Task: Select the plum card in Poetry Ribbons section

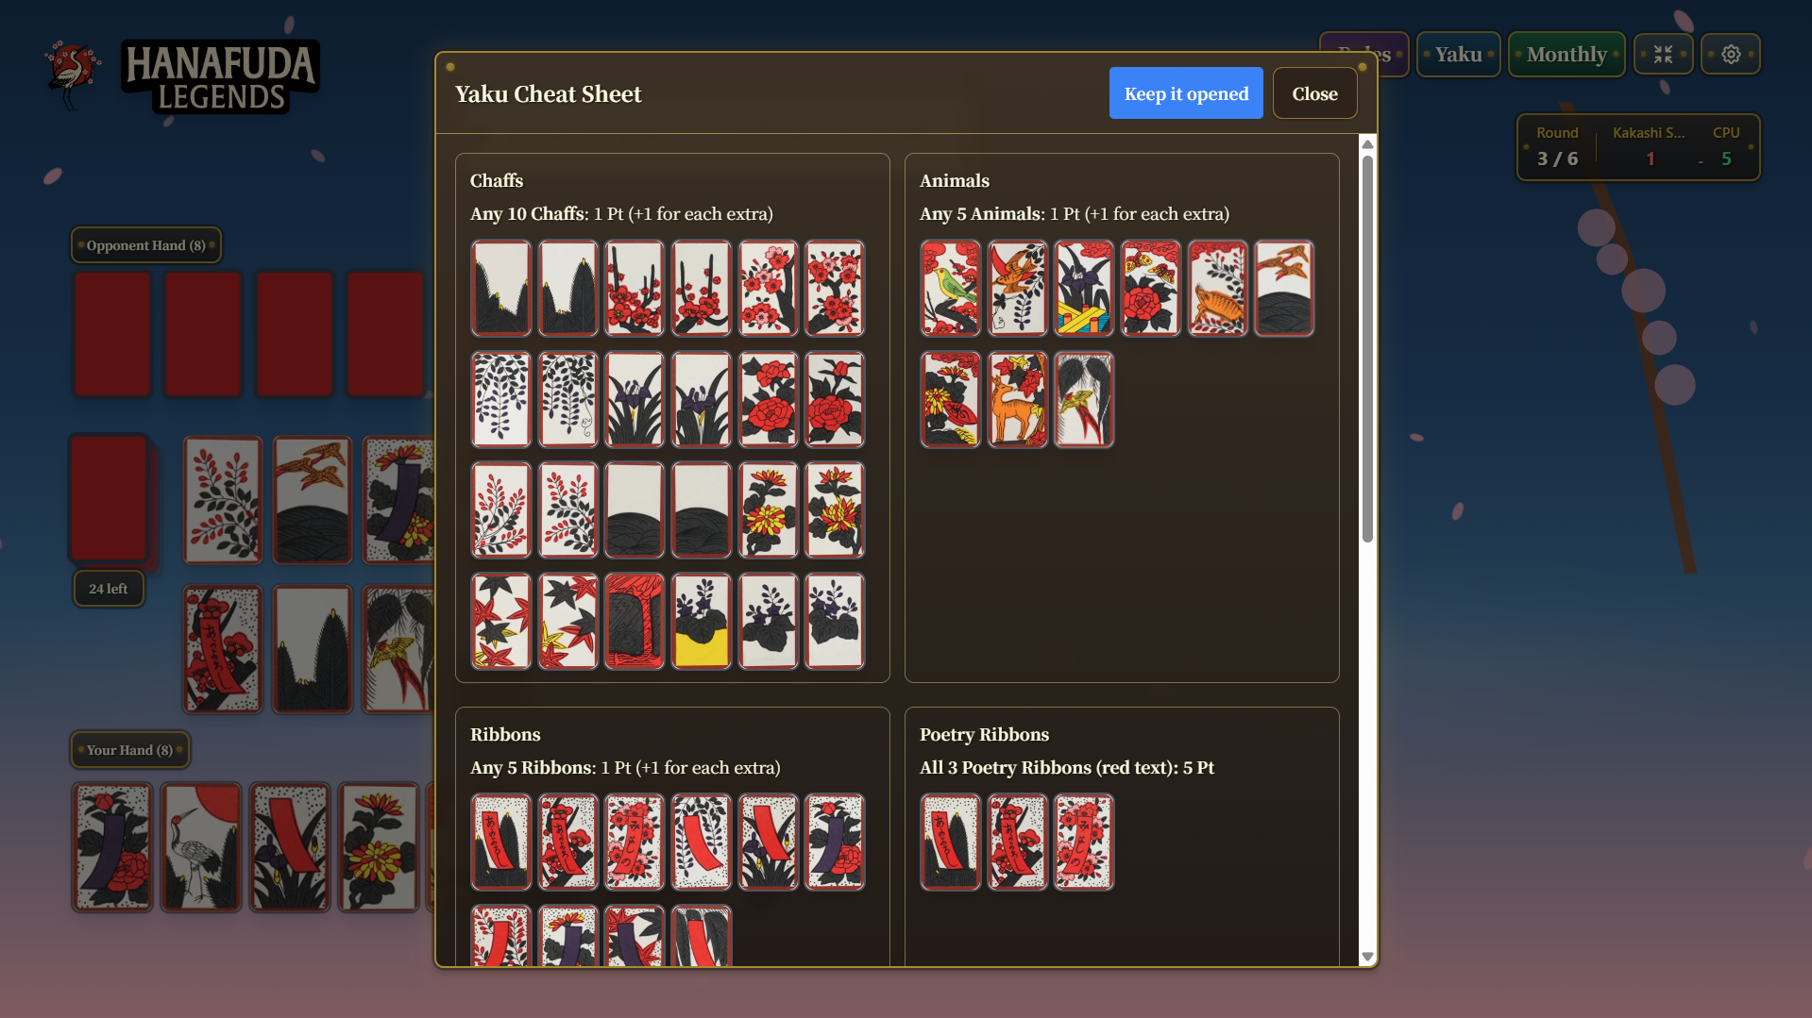Action: tap(1017, 842)
